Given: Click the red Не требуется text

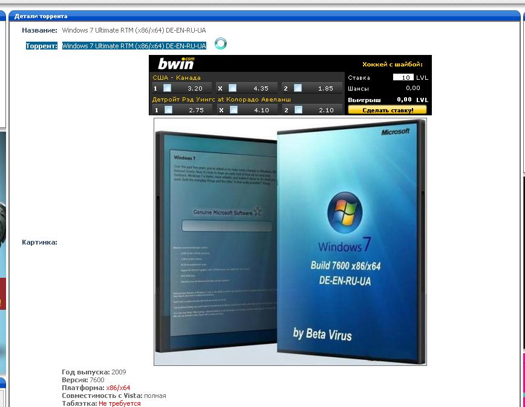Looking at the screenshot, I should pyautogui.click(x=119, y=403).
